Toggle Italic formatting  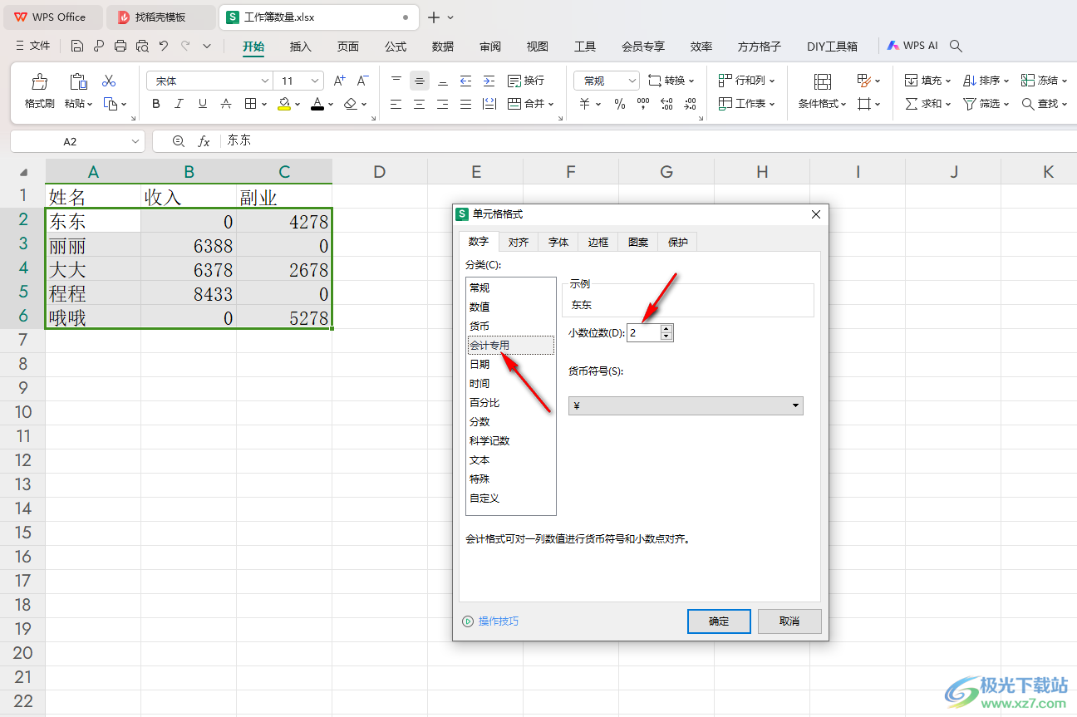click(179, 104)
